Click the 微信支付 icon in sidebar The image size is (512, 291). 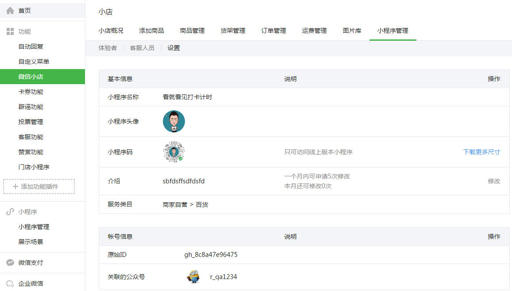[10, 263]
